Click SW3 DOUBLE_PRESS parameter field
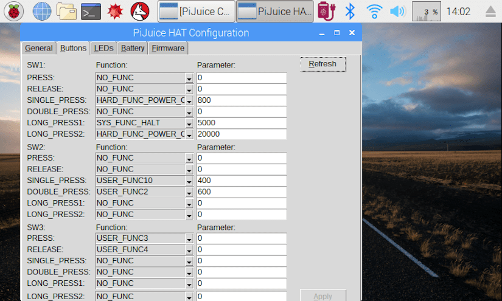The image size is (502, 301). [x=242, y=272]
